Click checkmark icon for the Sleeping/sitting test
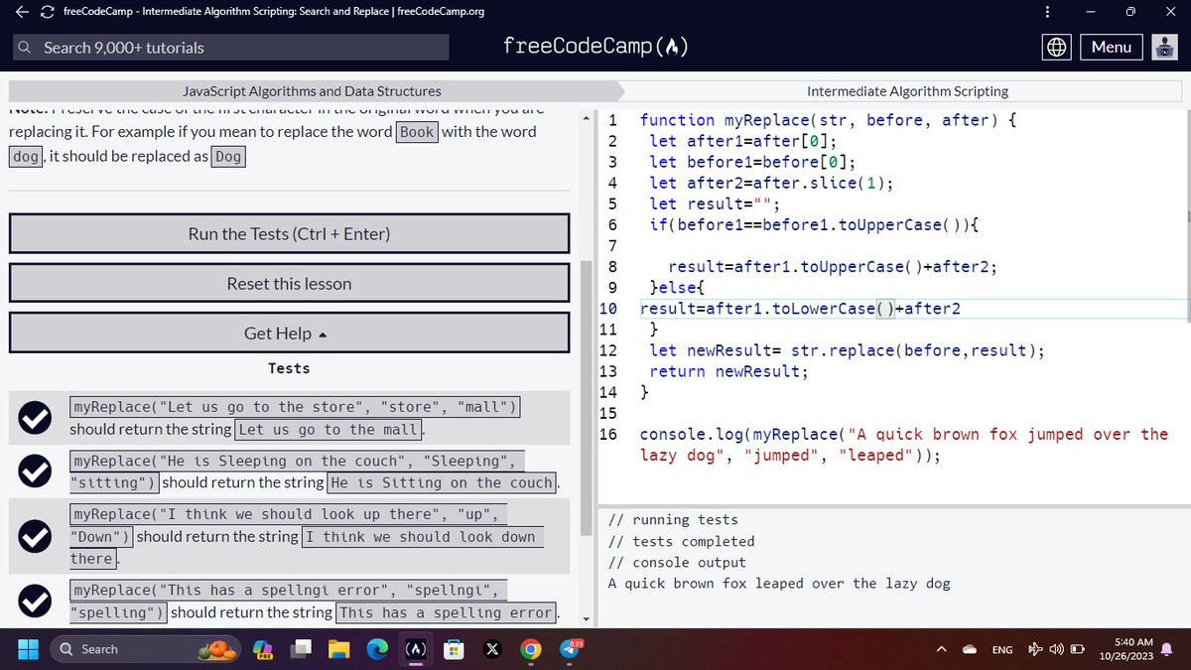Viewport: 1191px width, 670px height. 36,471
